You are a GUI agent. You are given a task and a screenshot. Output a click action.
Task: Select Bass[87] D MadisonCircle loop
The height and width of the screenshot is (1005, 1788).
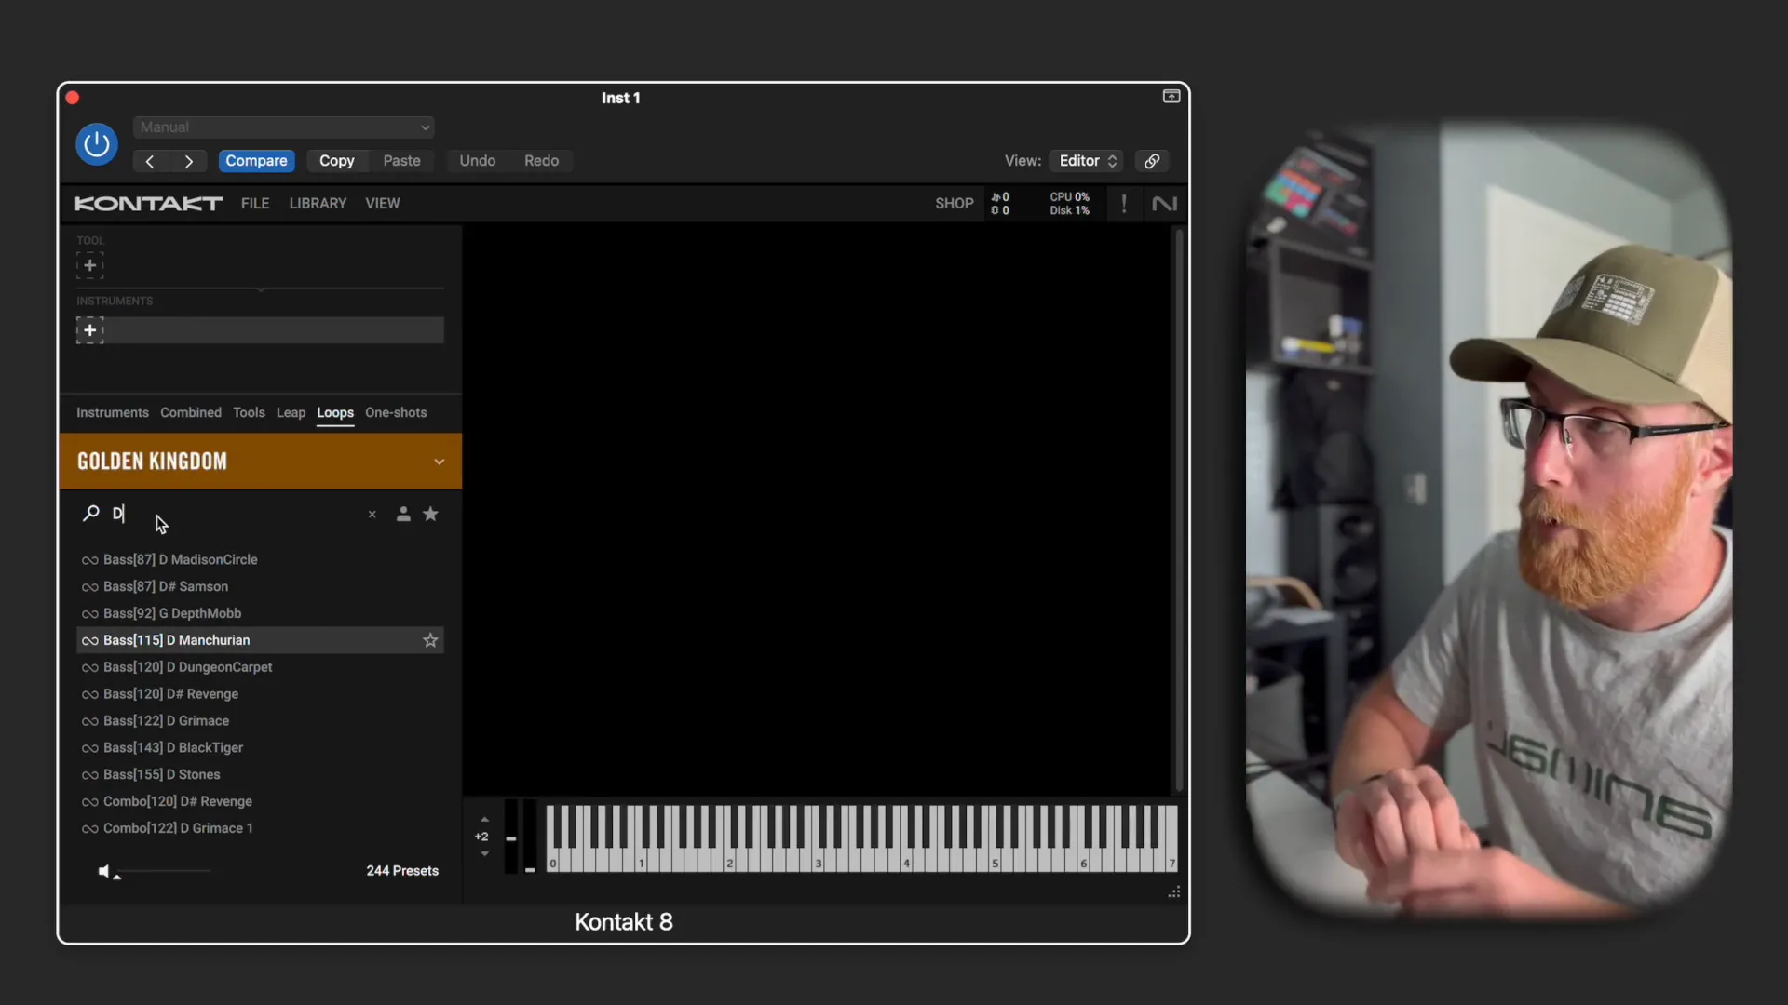coord(260,560)
